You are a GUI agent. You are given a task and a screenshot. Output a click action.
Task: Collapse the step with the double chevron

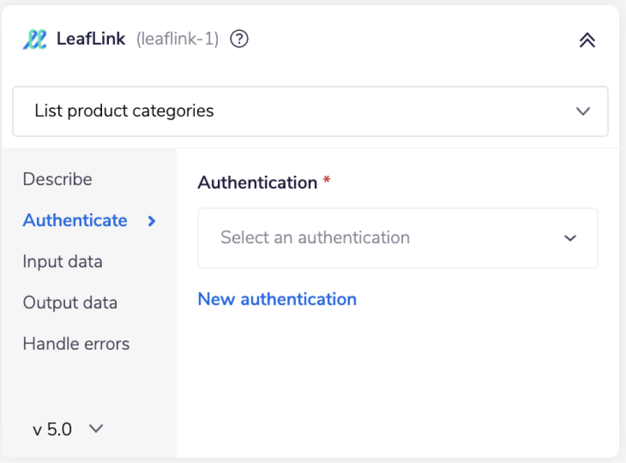click(x=587, y=39)
